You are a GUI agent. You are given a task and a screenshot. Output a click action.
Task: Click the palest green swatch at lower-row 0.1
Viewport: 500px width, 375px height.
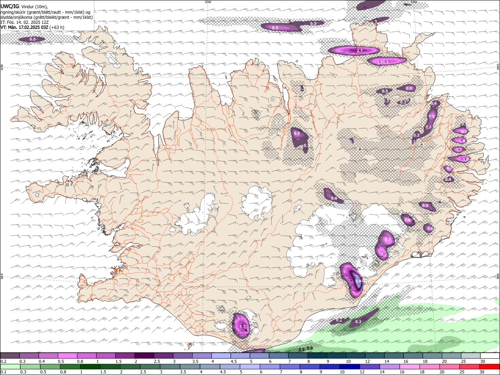tap(10, 366)
